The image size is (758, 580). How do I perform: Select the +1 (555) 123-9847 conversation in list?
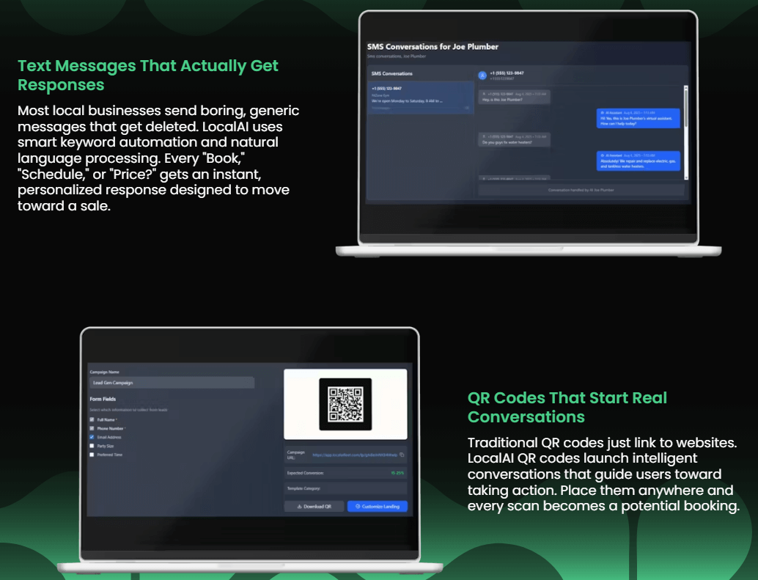421,98
